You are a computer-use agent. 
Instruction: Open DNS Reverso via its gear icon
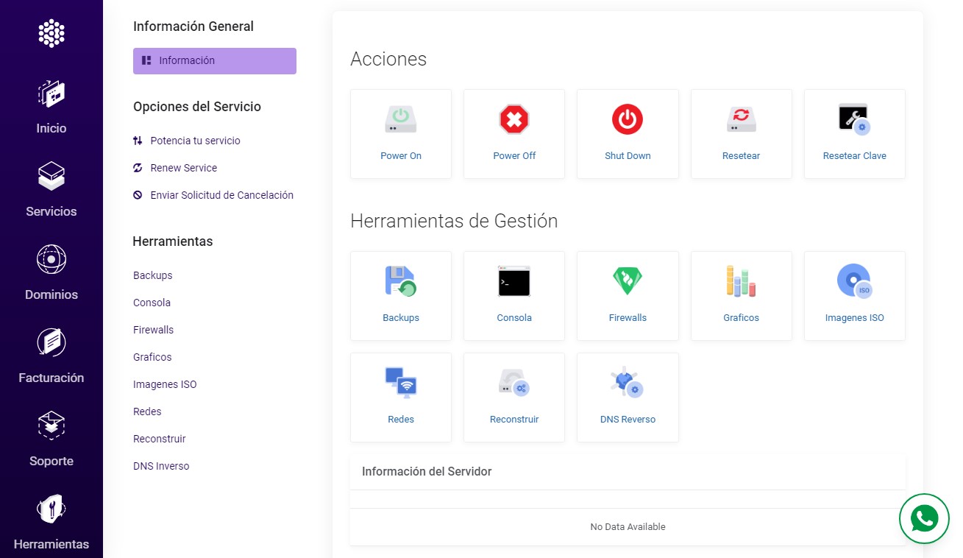point(628,382)
